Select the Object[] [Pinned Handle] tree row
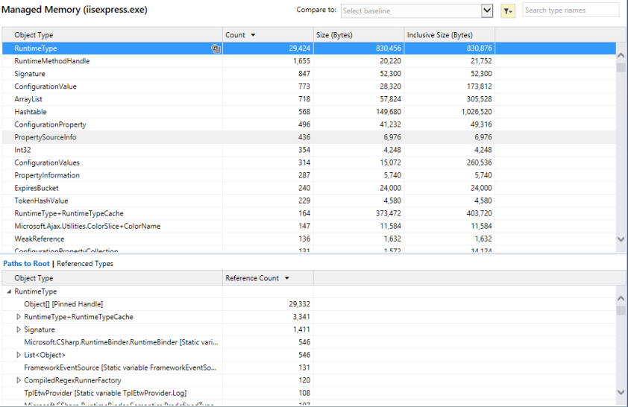Screen dimensions: 628x407 (309, 304)
